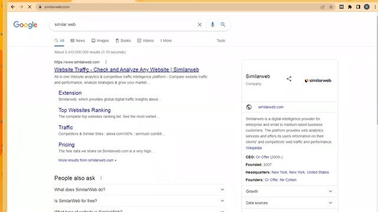Screen dimensions: 378x212
Task: Submit search with magnifier icon
Action: pos(223,25)
